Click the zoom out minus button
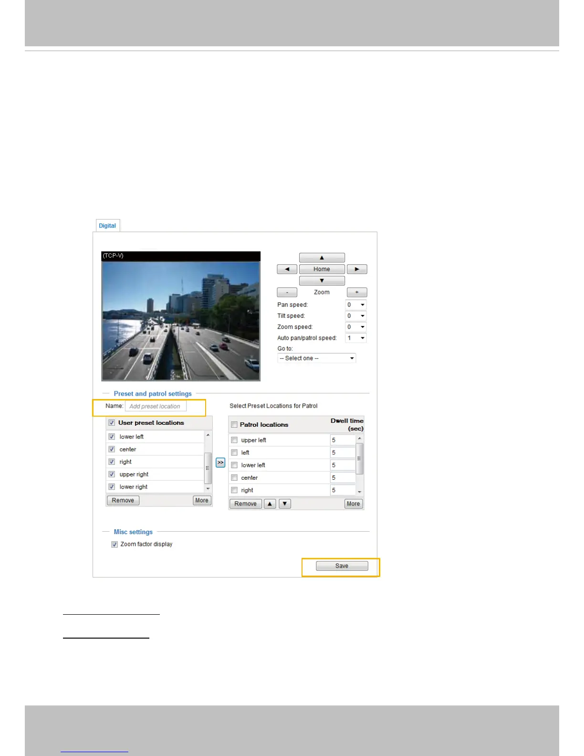The height and width of the screenshot is (756, 584). point(287,292)
